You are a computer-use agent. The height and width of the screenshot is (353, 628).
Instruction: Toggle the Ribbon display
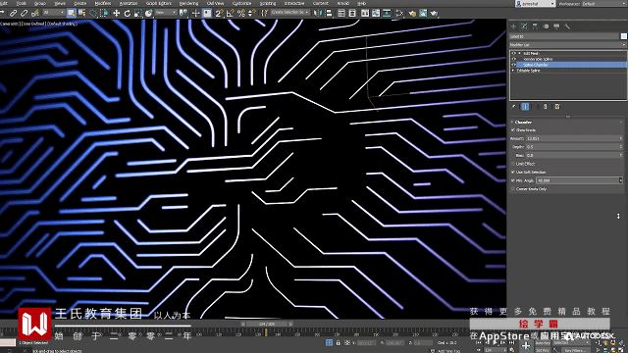point(365,13)
